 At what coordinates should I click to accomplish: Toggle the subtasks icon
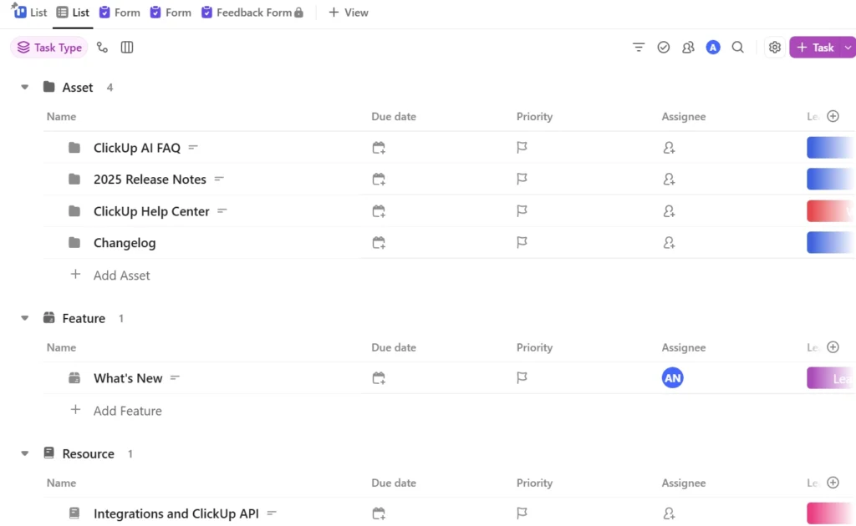(102, 48)
